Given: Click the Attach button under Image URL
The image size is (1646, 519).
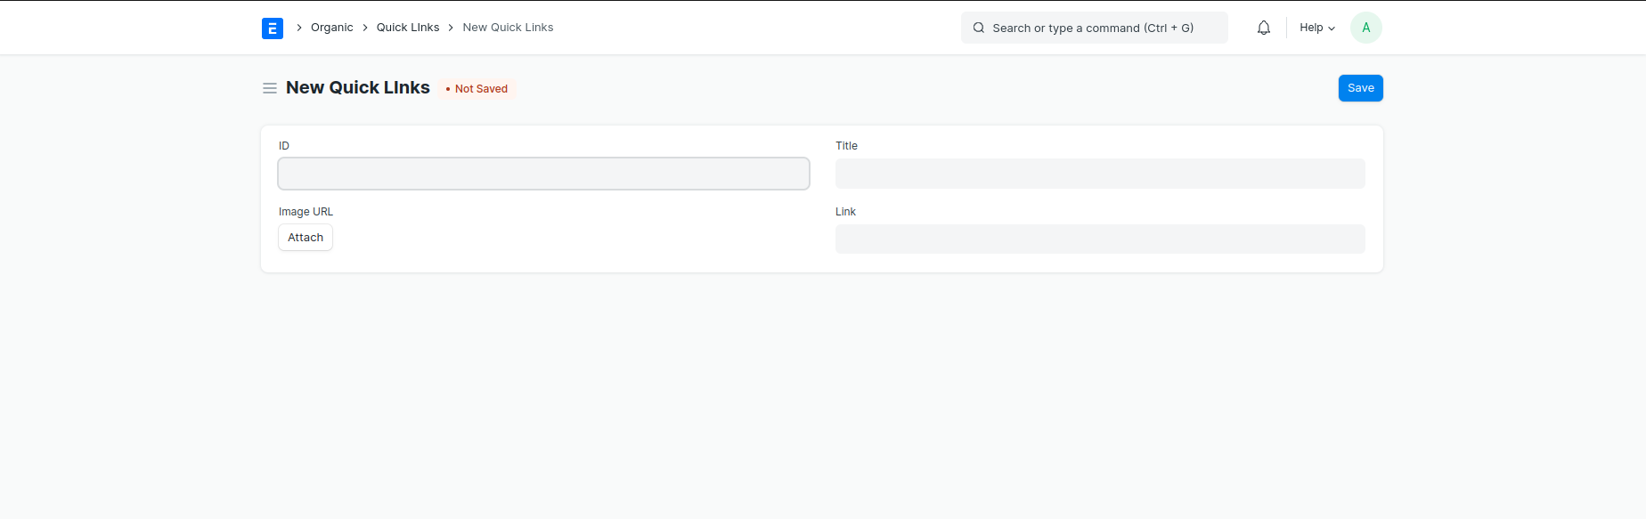Looking at the screenshot, I should click(306, 238).
